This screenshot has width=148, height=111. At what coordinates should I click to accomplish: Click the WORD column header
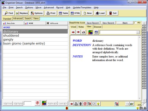coord(35,27)
